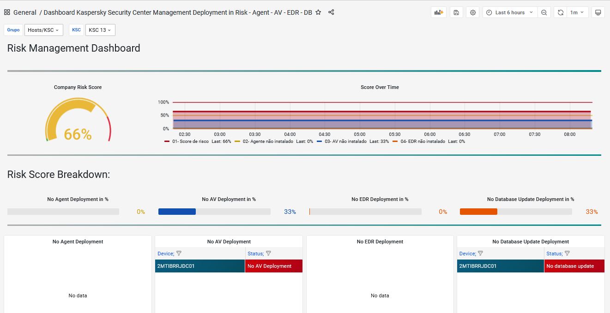Click the Risk Management Dashboard heading
The image size is (610, 313).
74,48
